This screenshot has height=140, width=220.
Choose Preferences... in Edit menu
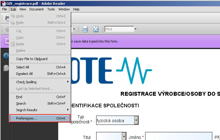(40, 118)
